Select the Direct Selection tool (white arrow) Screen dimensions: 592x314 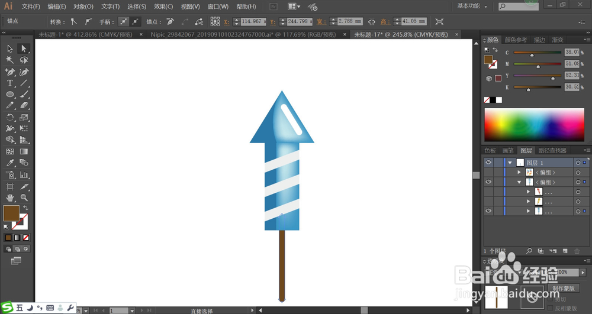[24, 48]
